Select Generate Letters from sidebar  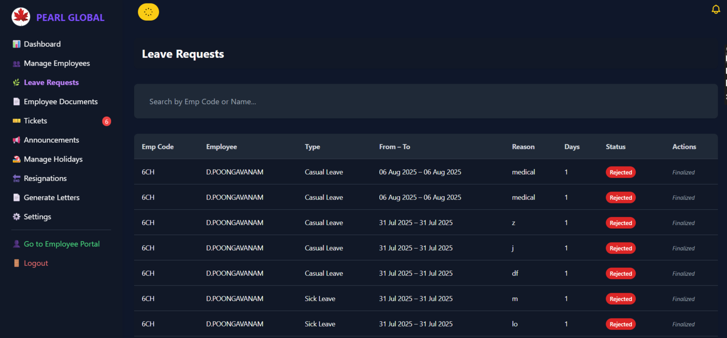click(51, 198)
